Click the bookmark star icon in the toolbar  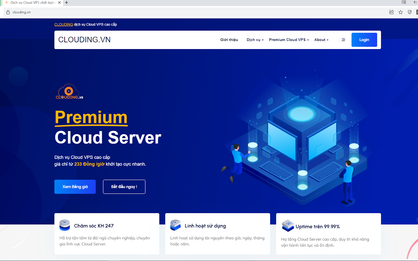click(x=400, y=12)
